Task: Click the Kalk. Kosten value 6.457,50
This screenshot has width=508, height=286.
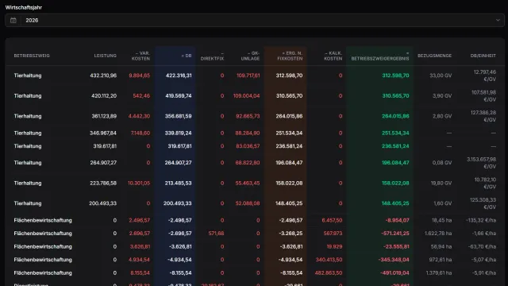Action: tap(332, 220)
